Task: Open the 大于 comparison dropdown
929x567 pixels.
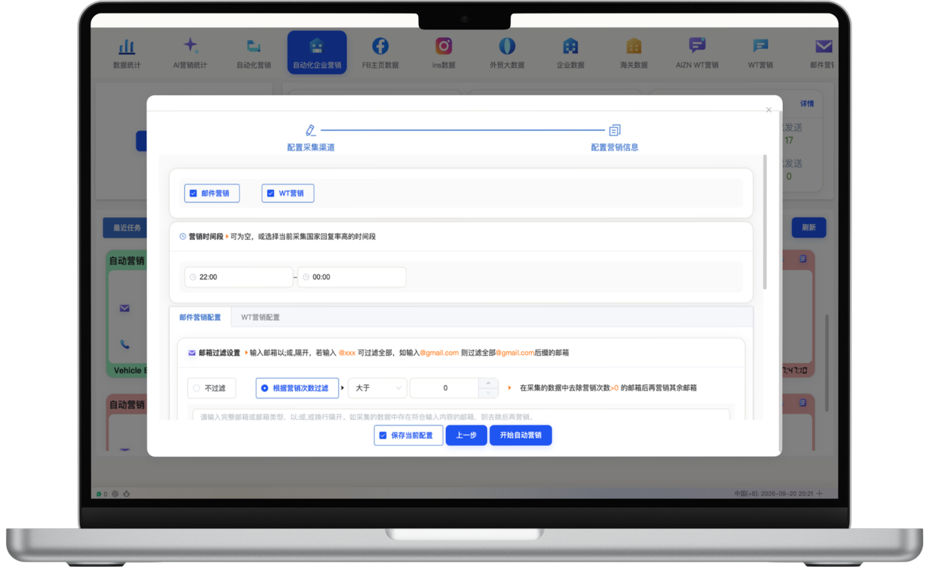Action: coord(377,388)
